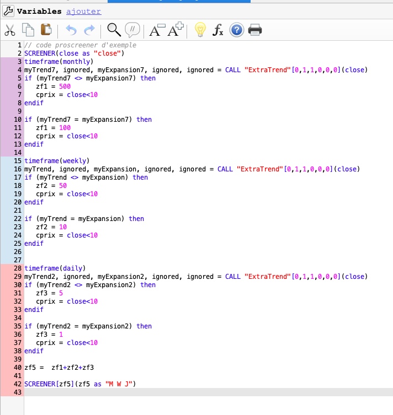The width and height of the screenshot is (393, 415).
Task: Place cursor on the timeframe(monthly) line
Action: 59,62
